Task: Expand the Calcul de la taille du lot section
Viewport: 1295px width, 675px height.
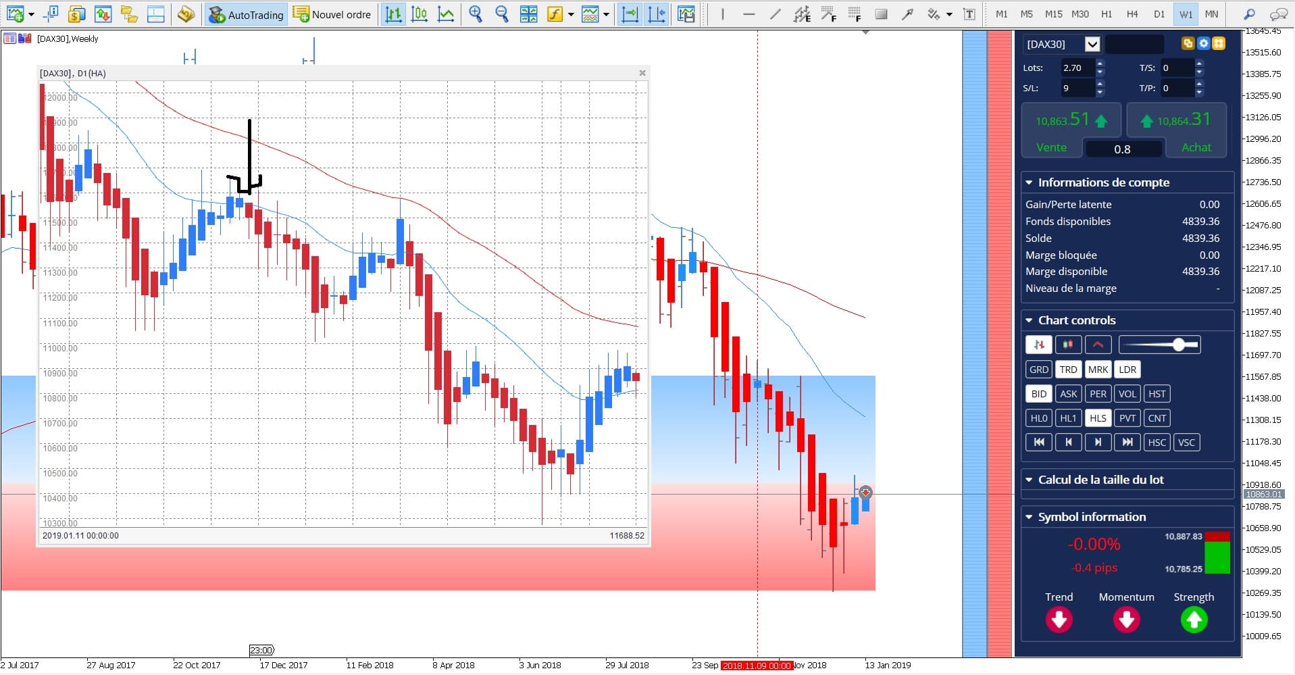Action: tap(1029, 480)
